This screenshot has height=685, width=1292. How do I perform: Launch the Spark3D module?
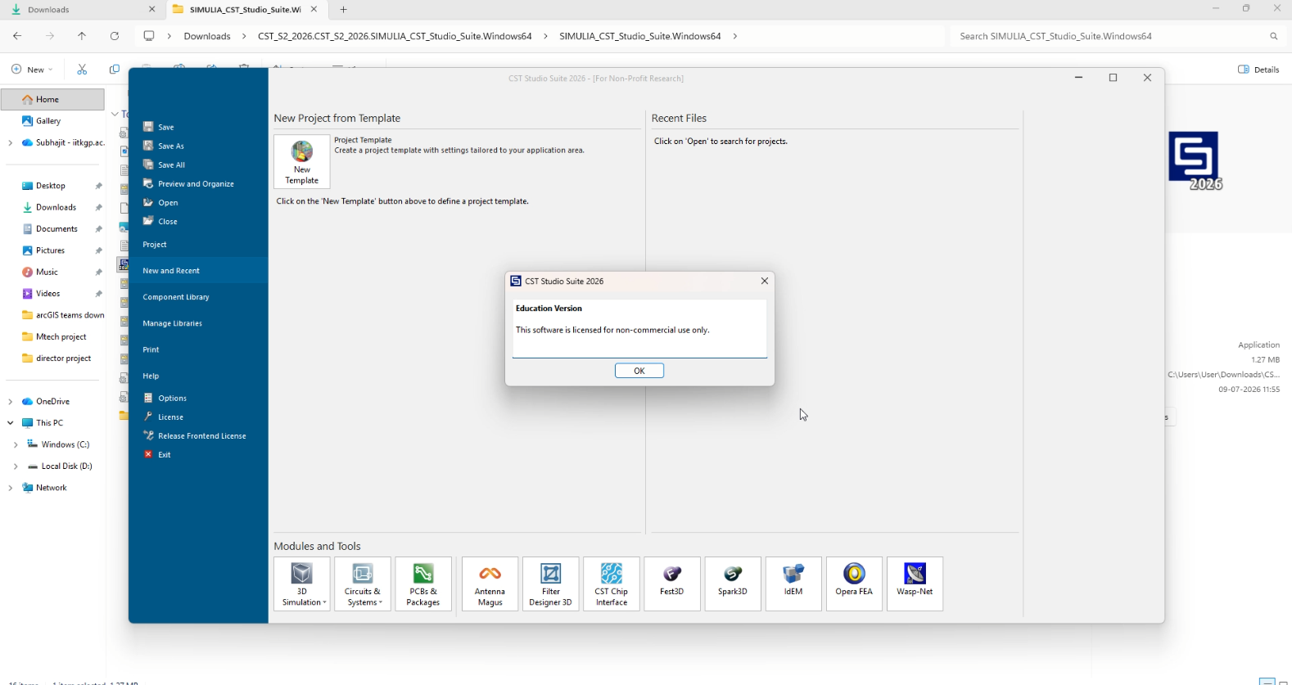tap(733, 584)
